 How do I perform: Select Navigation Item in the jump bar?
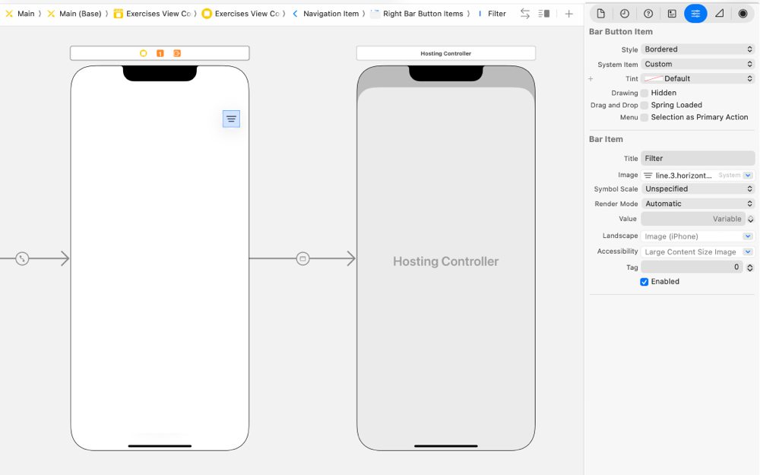(332, 13)
